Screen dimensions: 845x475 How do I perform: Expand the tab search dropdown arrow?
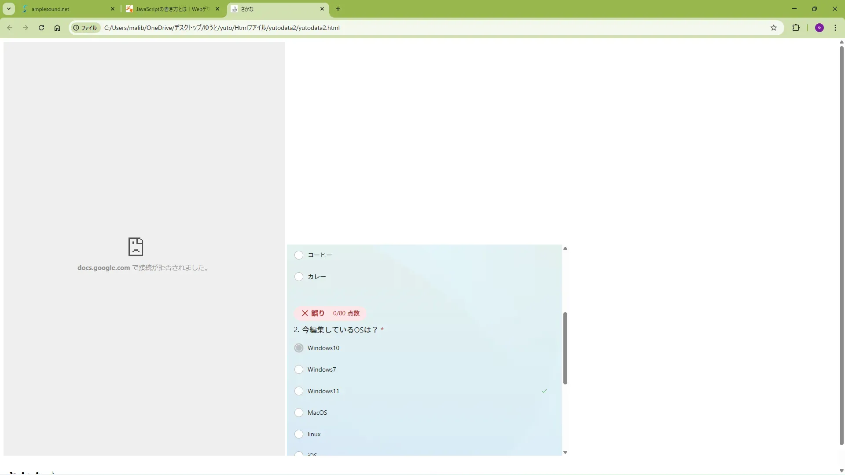tap(8, 9)
